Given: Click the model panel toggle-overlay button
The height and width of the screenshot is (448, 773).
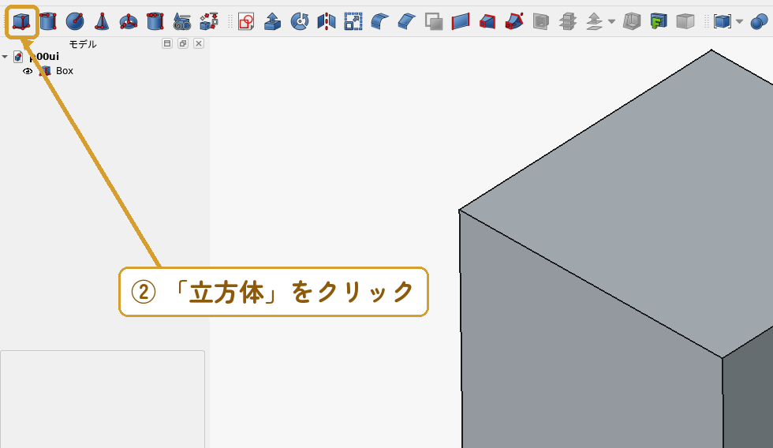Looking at the screenshot, I should (167, 43).
